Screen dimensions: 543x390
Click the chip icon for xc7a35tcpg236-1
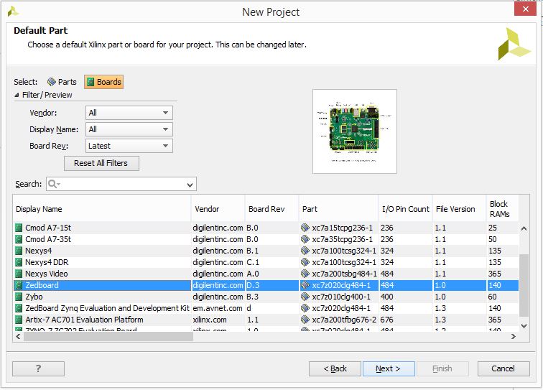[305, 239]
